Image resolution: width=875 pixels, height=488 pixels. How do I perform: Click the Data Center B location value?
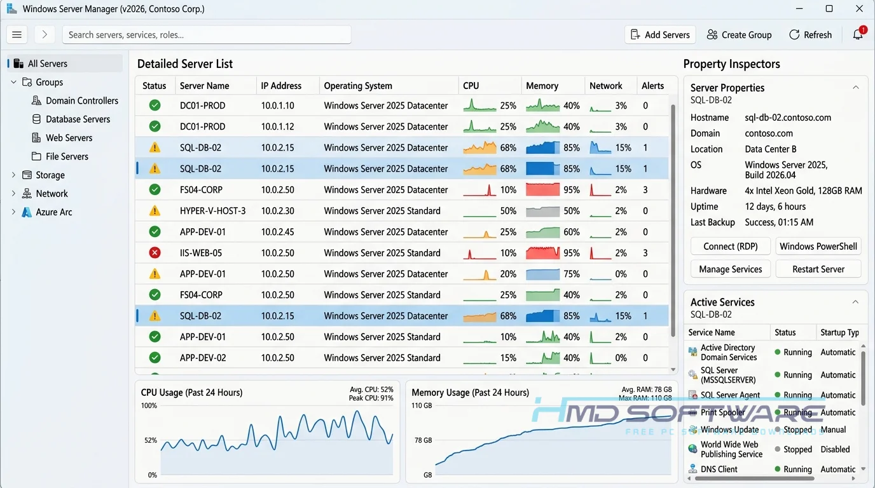(771, 149)
